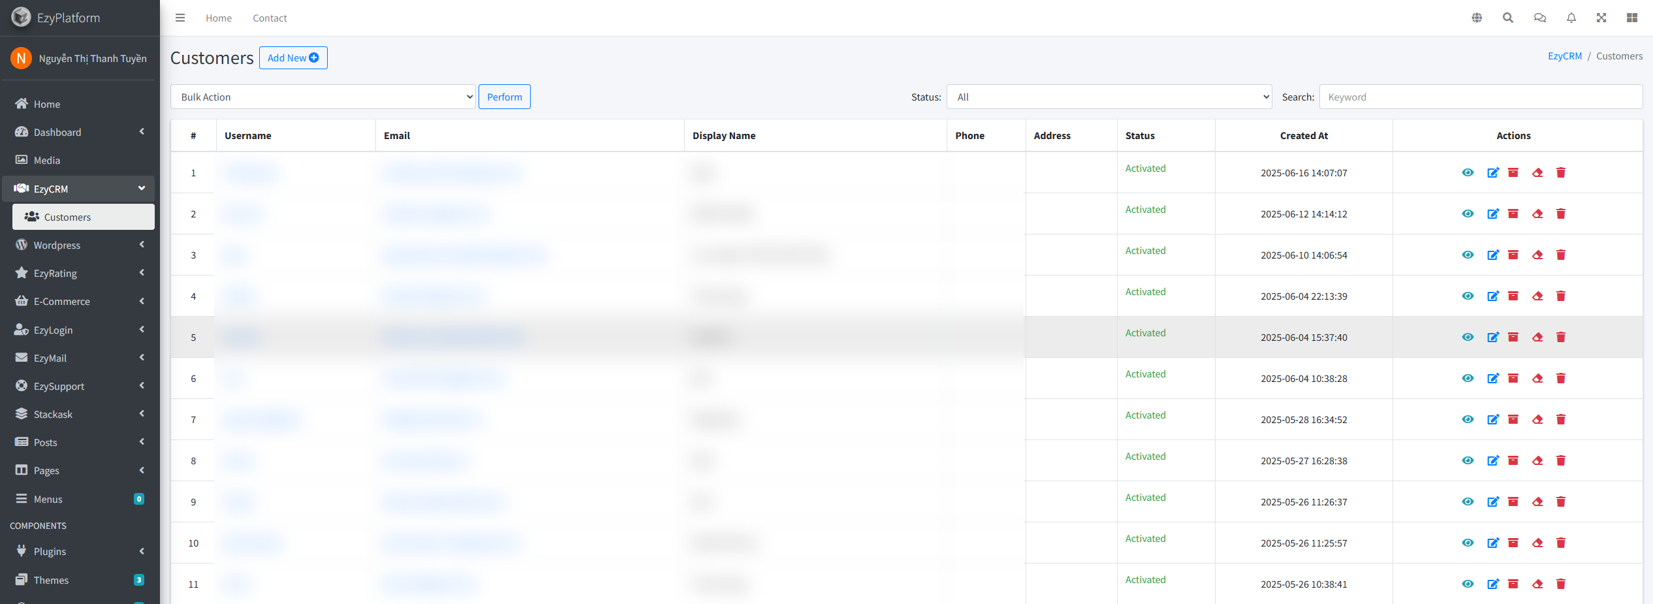Open the Customers item under EzyCRM
This screenshot has height=604, width=1653.
pyautogui.click(x=67, y=217)
